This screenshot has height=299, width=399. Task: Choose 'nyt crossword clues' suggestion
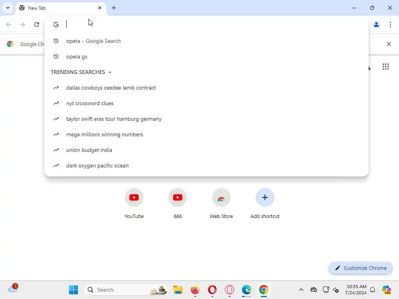point(207,103)
